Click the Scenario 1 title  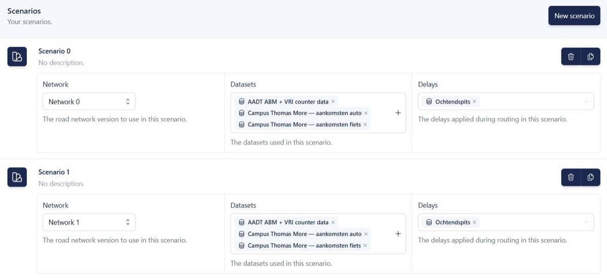[x=54, y=172]
